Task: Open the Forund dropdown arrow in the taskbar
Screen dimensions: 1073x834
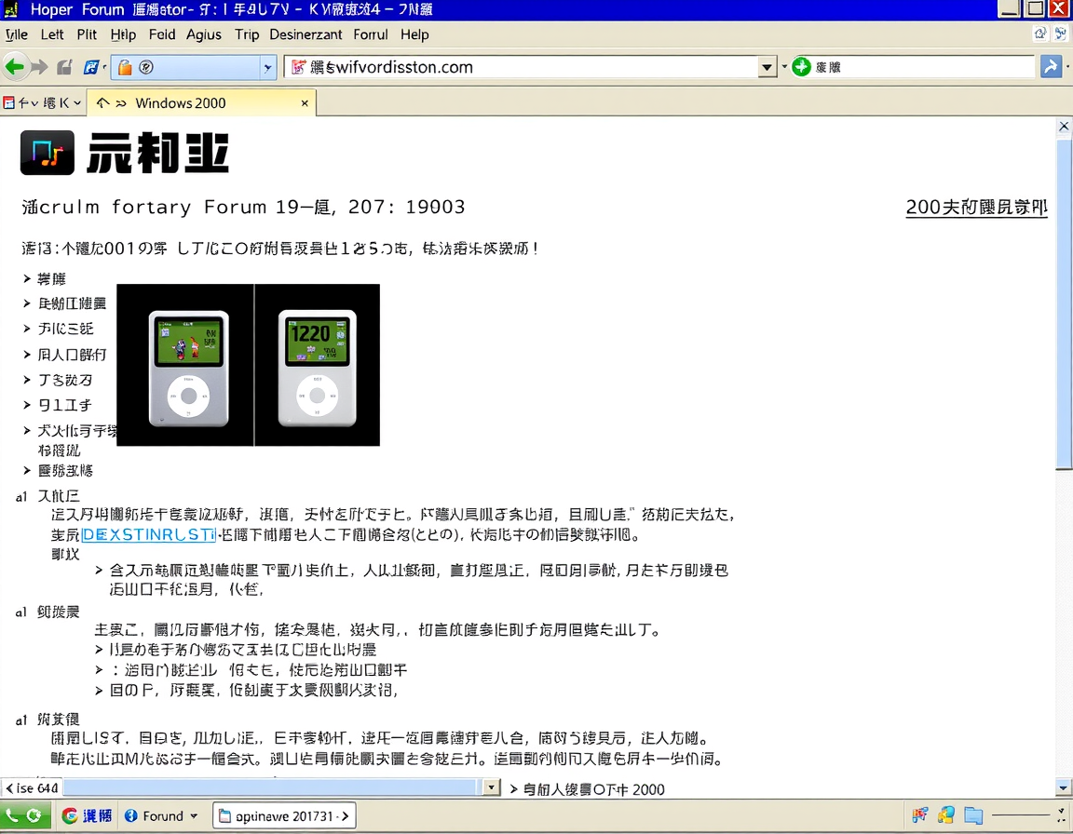Action: pos(194,815)
